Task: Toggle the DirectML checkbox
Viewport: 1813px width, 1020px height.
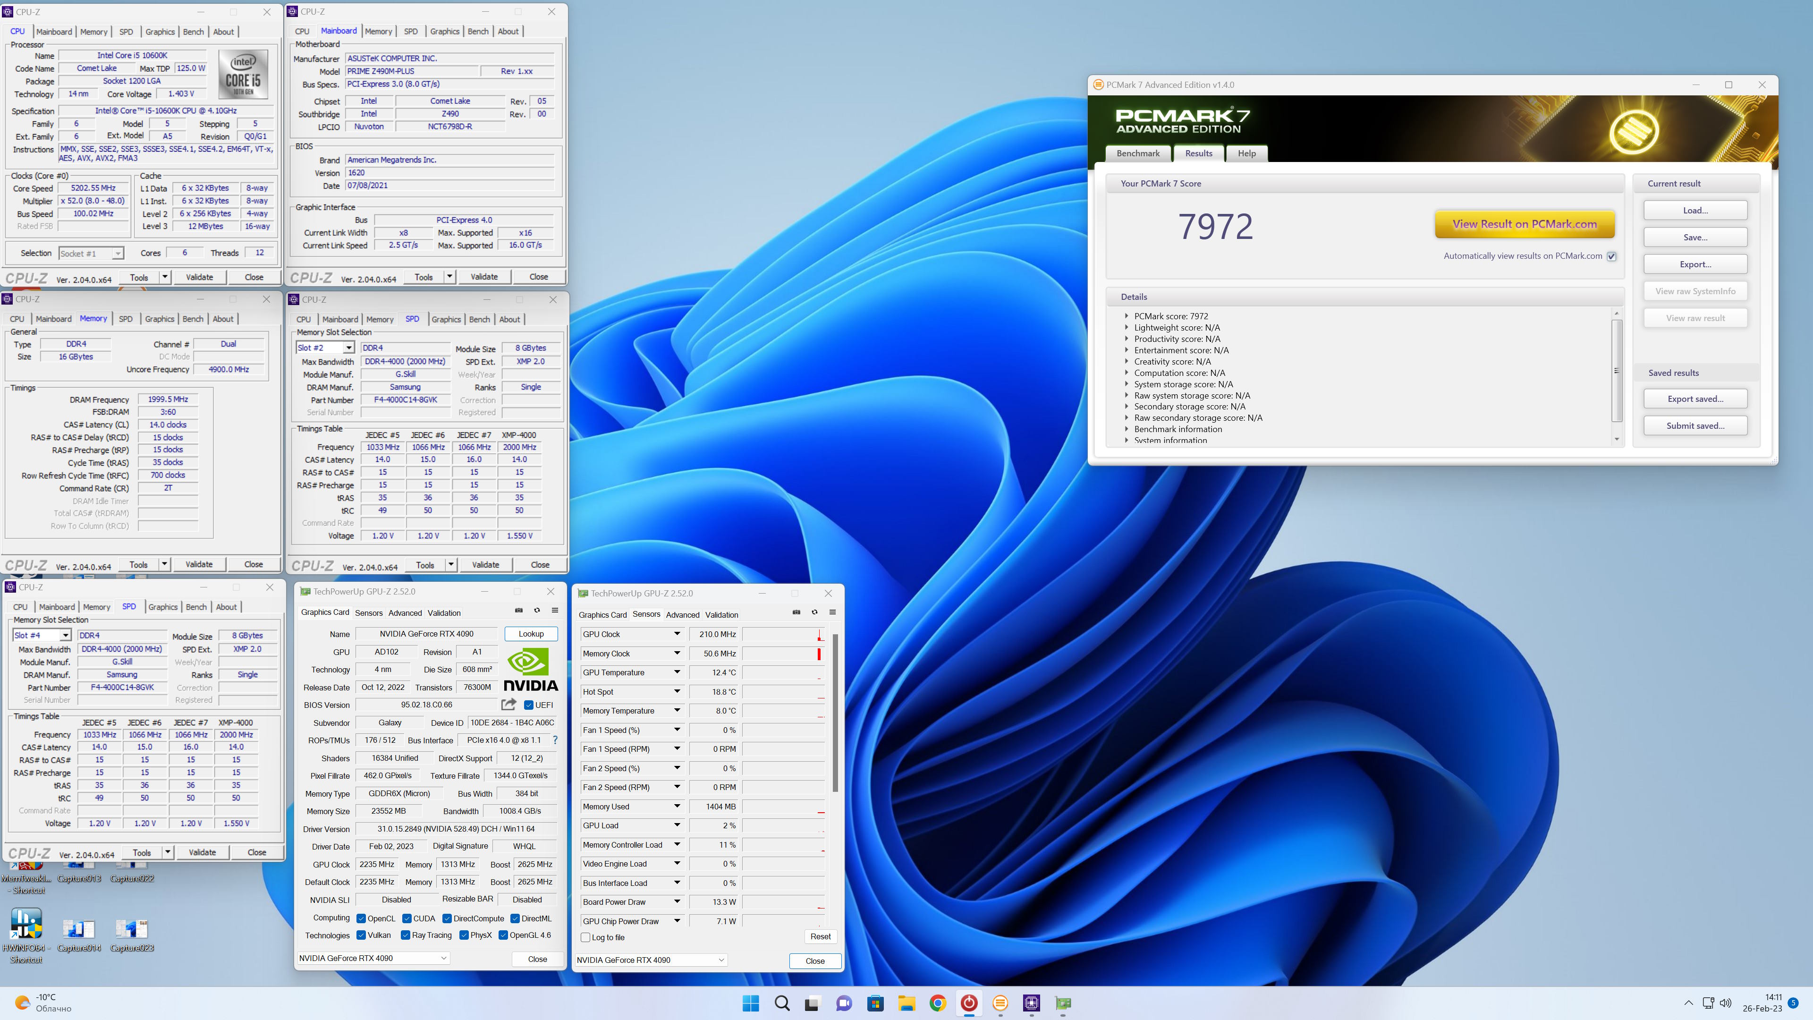Action: (x=515, y=918)
